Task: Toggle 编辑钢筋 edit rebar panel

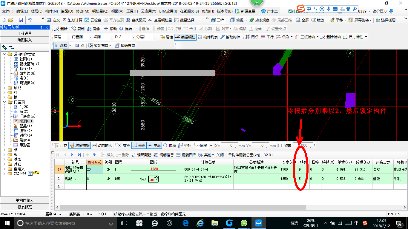Action: click(x=185, y=37)
